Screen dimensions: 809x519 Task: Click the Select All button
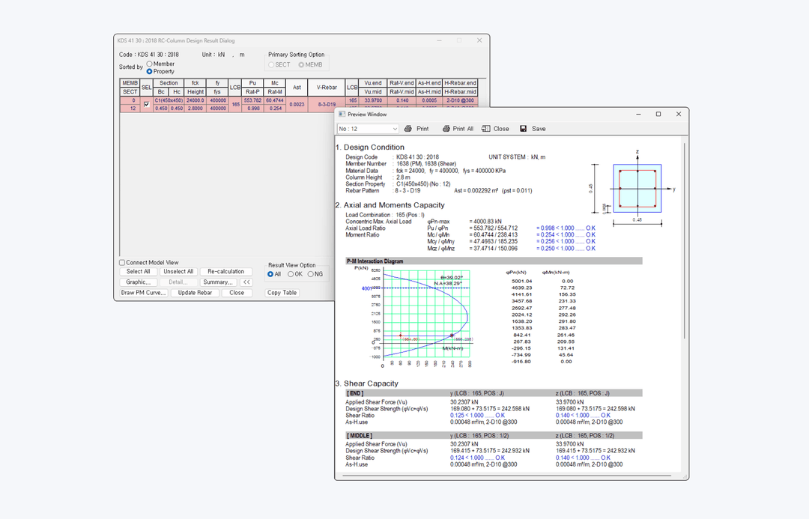click(139, 271)
